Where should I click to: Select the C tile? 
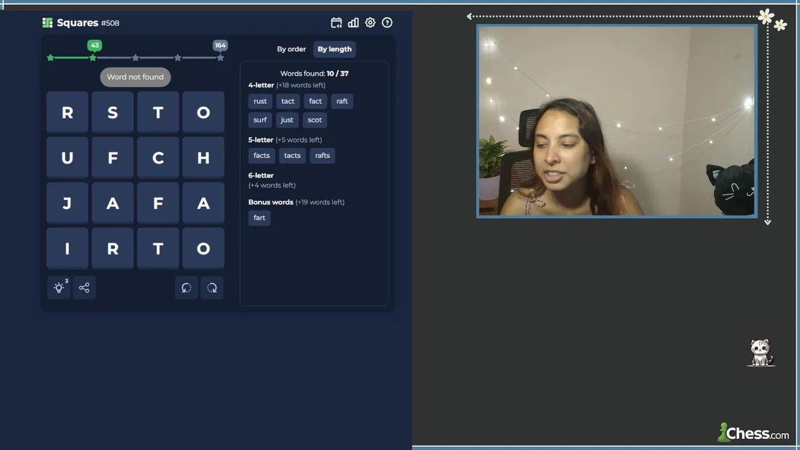[158, 157]
